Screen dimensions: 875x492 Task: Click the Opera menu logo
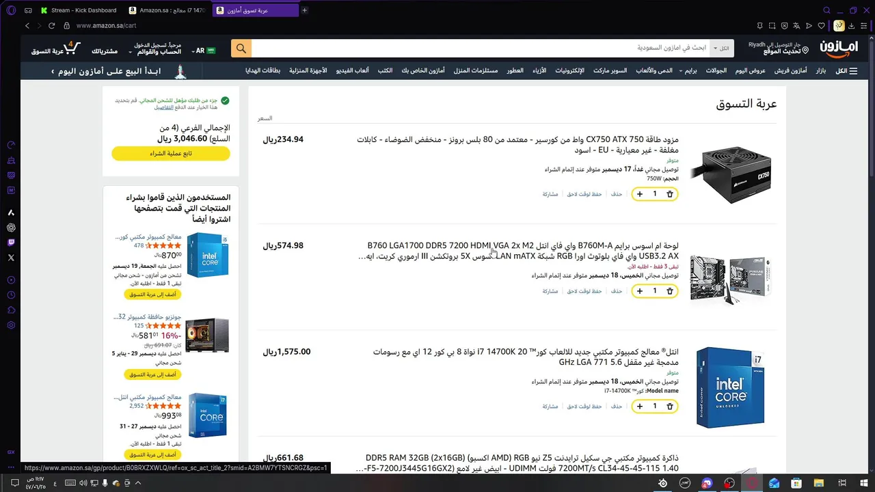click(x=10, y=10)
